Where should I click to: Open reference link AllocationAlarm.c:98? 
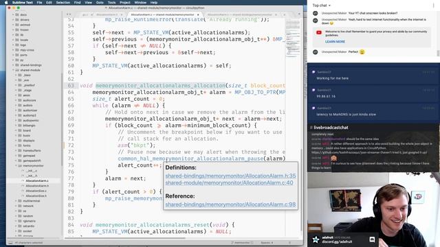(230, 204)
